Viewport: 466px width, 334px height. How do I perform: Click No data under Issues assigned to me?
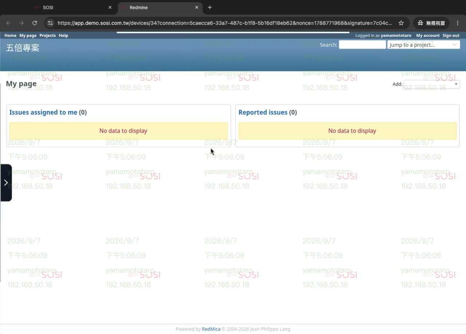[119, 131]
